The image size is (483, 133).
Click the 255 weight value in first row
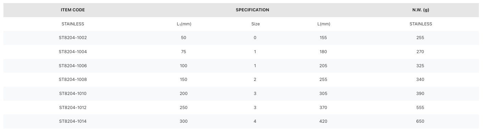(x=420, y=38)
